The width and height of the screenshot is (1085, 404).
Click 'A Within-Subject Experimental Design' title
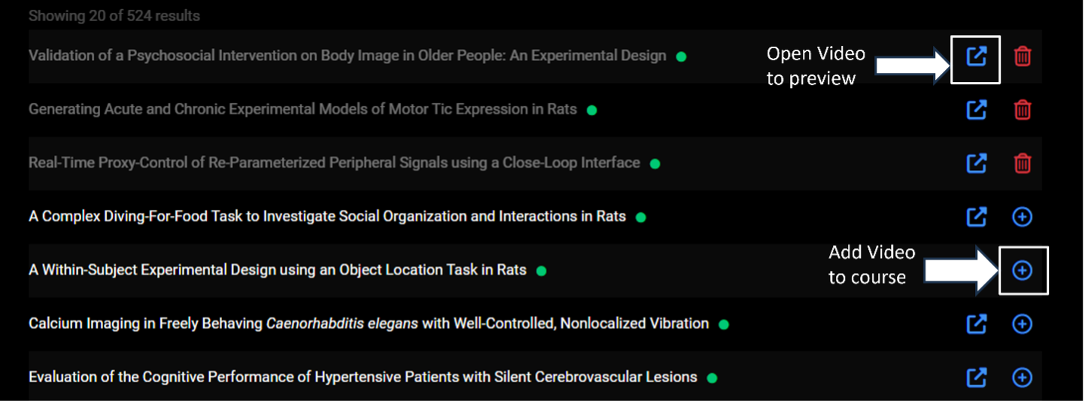[x=277, y=270]
